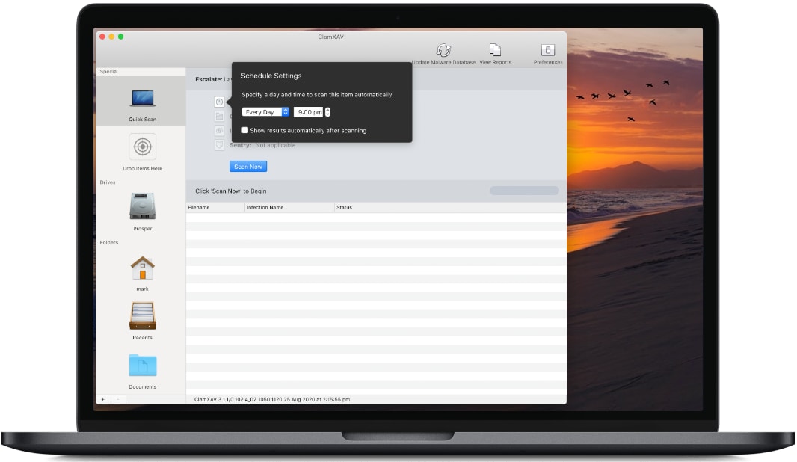797x462 pixels.
Task: Open View Reports from the toolbar
Action: click(x=495, y=50)
